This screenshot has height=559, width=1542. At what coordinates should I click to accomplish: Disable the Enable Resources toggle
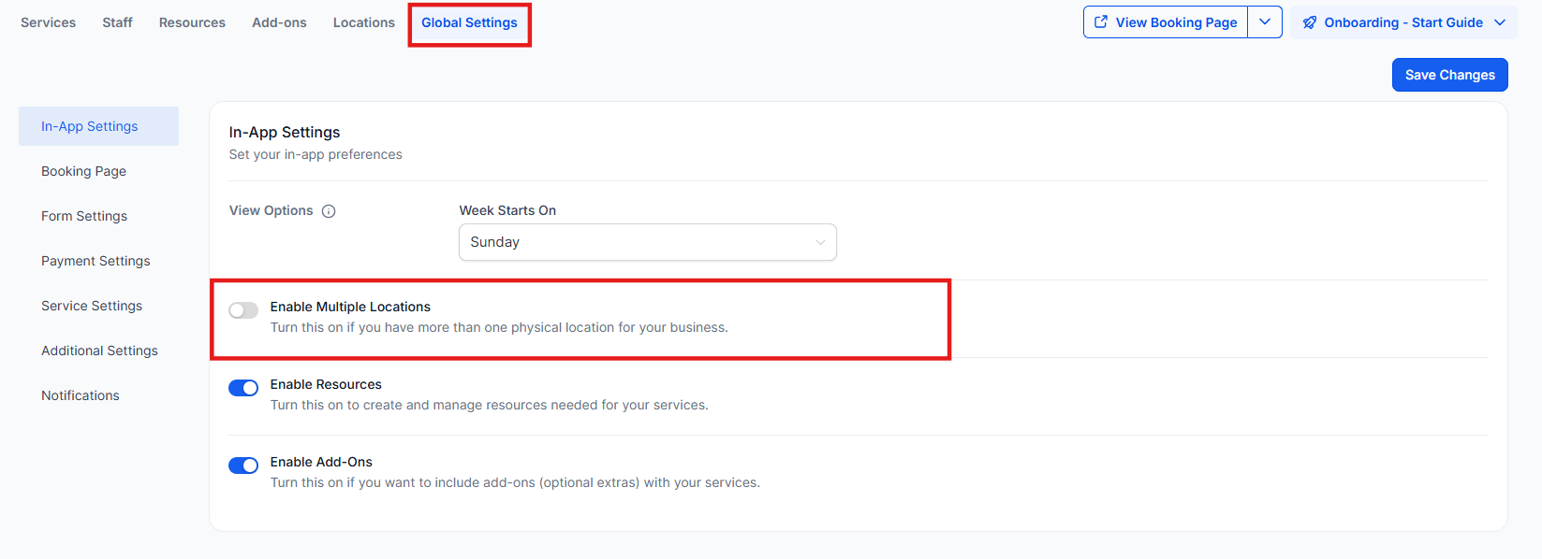(x=243, y=388)
